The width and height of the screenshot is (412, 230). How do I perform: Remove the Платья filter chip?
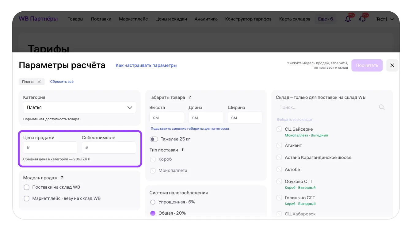[x=39, y=82]
